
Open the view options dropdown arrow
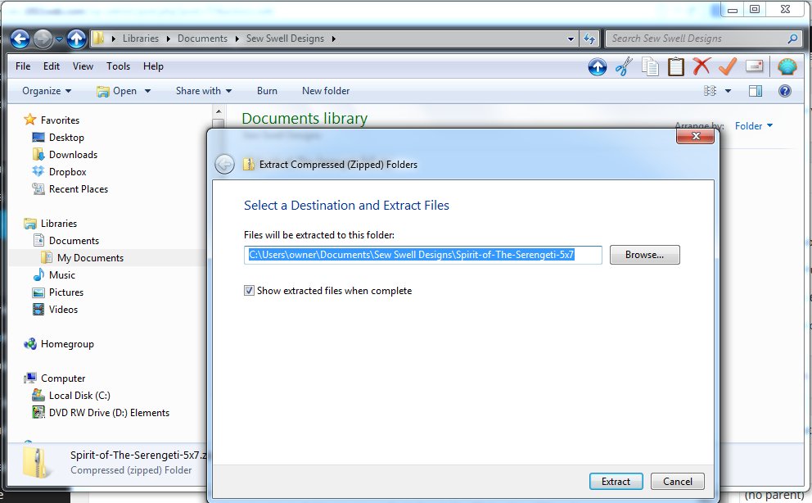point(728,91)
